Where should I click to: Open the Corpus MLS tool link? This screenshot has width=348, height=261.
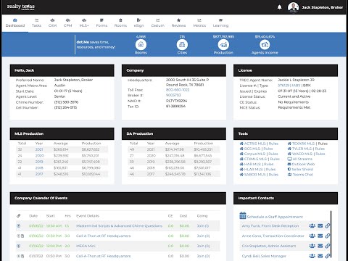252,154
